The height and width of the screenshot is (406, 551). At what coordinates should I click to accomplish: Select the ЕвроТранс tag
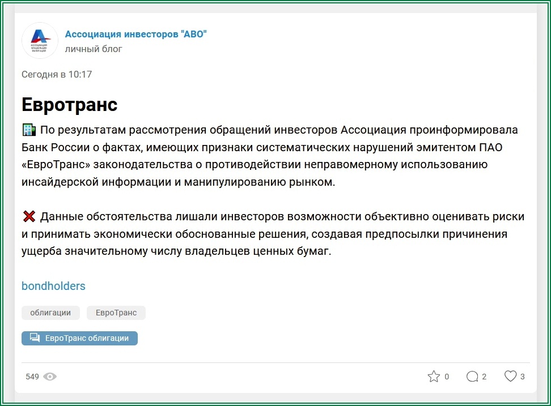(116, 313)
